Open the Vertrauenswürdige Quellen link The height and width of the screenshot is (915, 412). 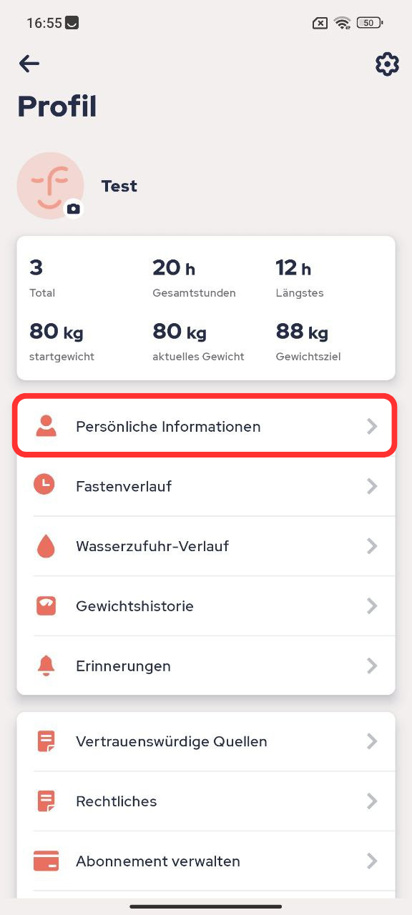206,741
